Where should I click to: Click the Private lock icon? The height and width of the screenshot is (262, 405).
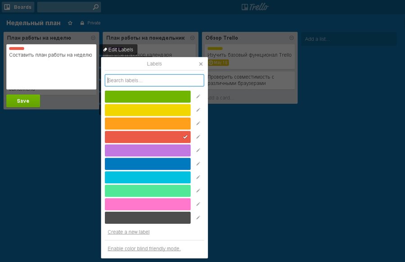[x=82, y=23]
